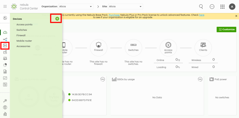Select Firewall in Devices menu
The image size is (239, 118).
click(21, 35)
